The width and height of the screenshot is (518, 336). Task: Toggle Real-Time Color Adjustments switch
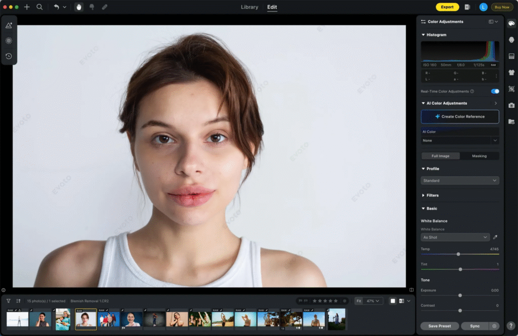pyautogui.click(x=495, y=92)
